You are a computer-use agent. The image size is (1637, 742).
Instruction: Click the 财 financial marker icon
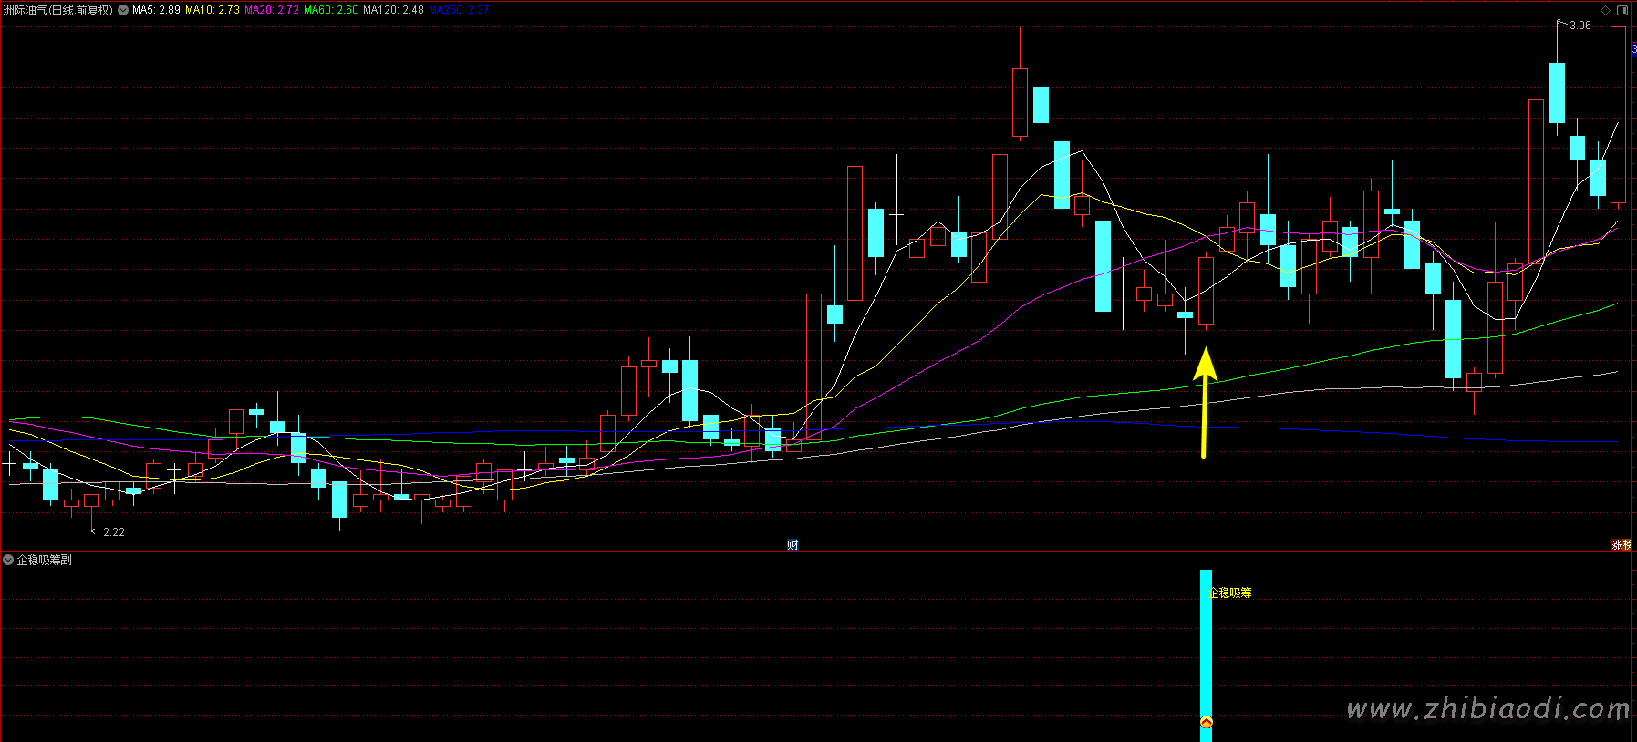[793, 545]
